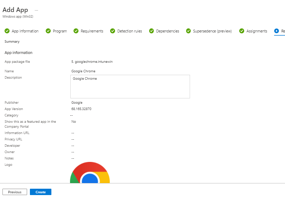The image size is (285, 200).
Task: Click the 'Notes' label
Action: click(9, 158)
